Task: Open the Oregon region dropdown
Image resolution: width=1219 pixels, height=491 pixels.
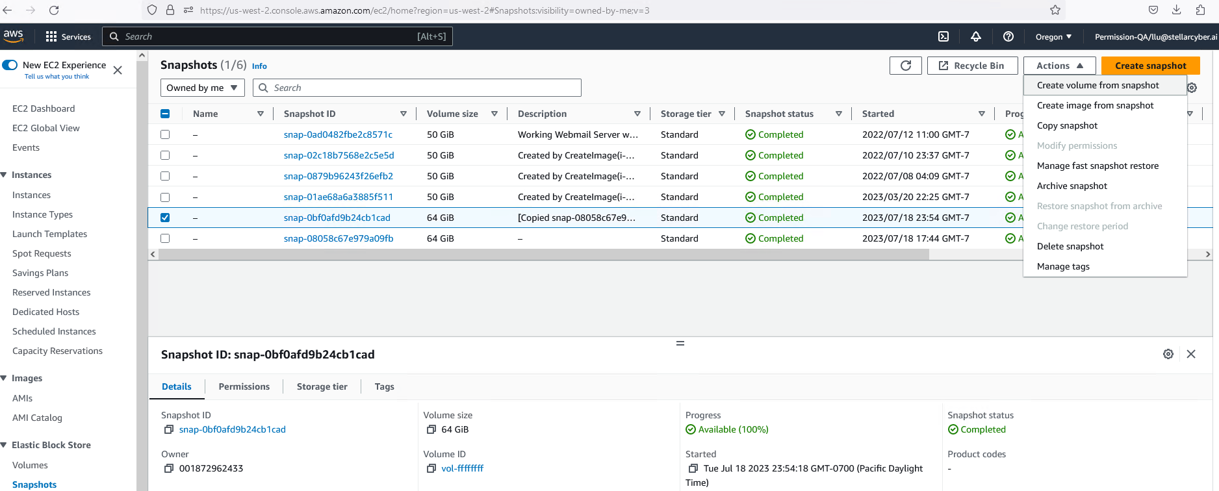Action: [x=1053, y=37]
